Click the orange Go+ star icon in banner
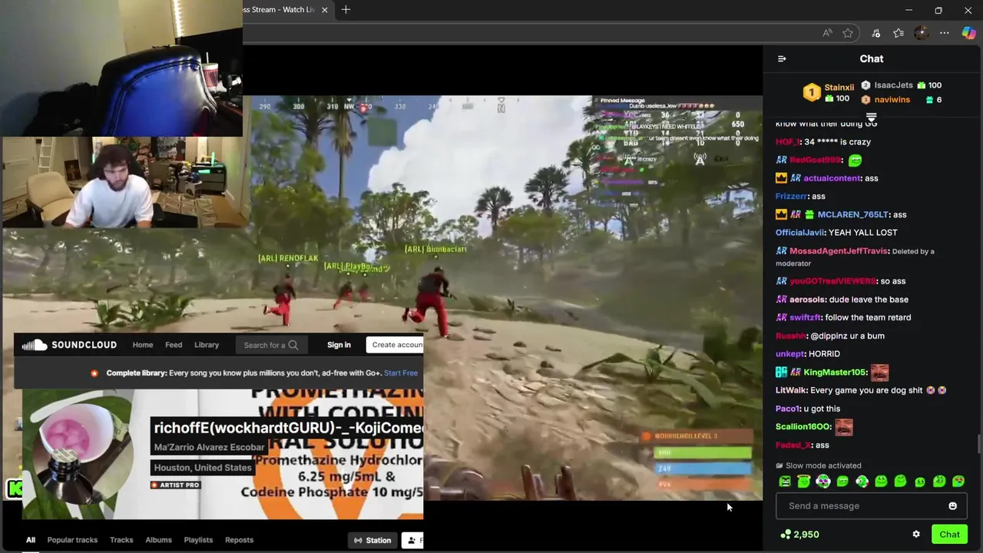This screenshot has height=553, width=983. (x=94, y=373)
